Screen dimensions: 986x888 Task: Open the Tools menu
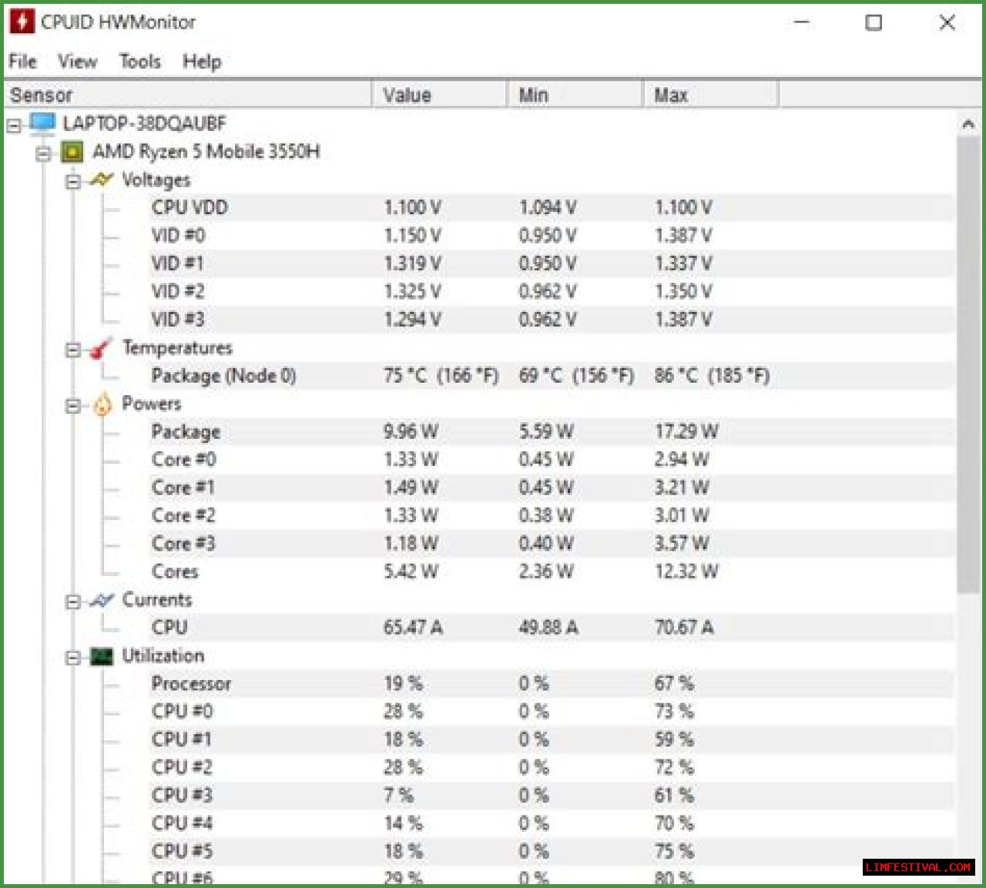[139, 62]
